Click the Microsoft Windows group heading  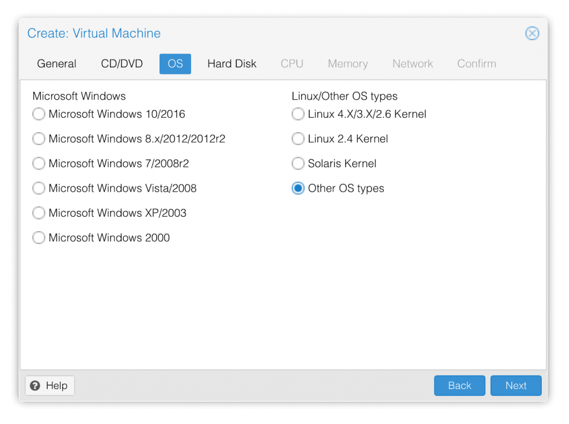[79, 96]
